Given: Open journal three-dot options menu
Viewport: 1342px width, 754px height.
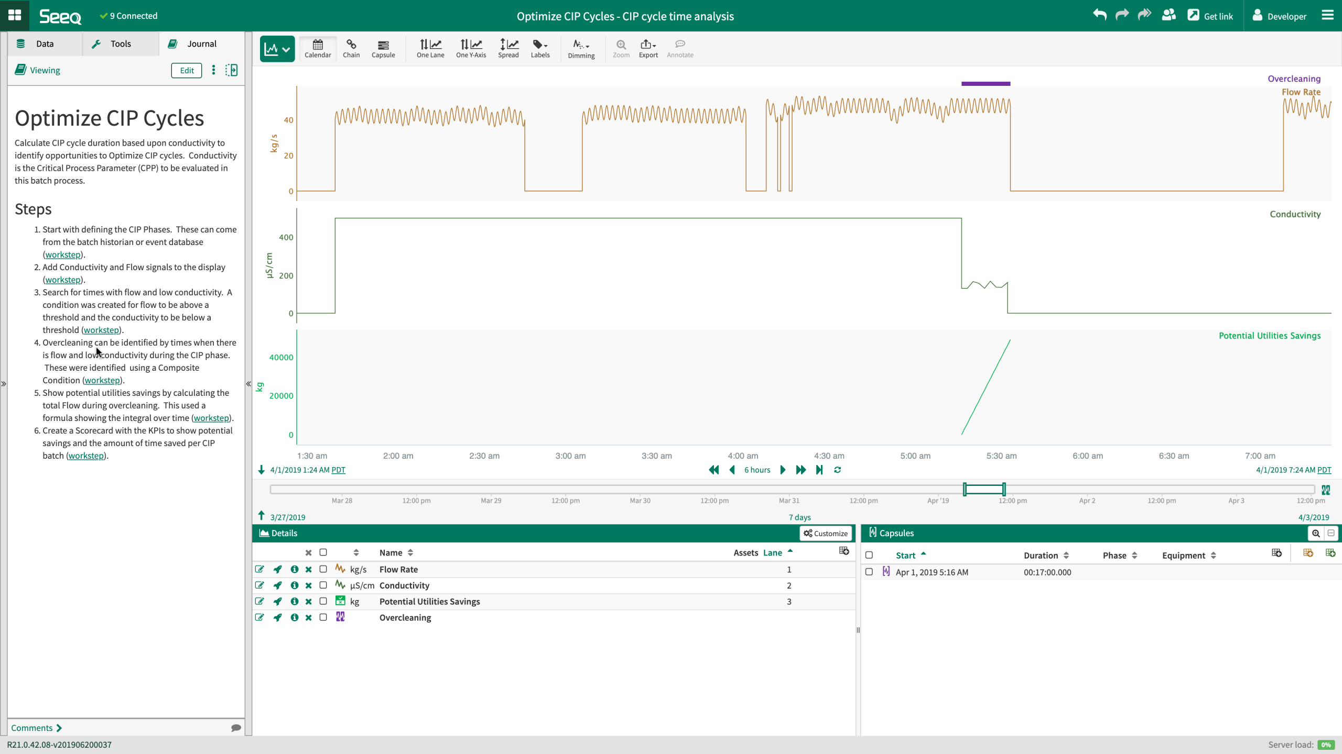Looking at the screenshot, I should pos(213,70).
